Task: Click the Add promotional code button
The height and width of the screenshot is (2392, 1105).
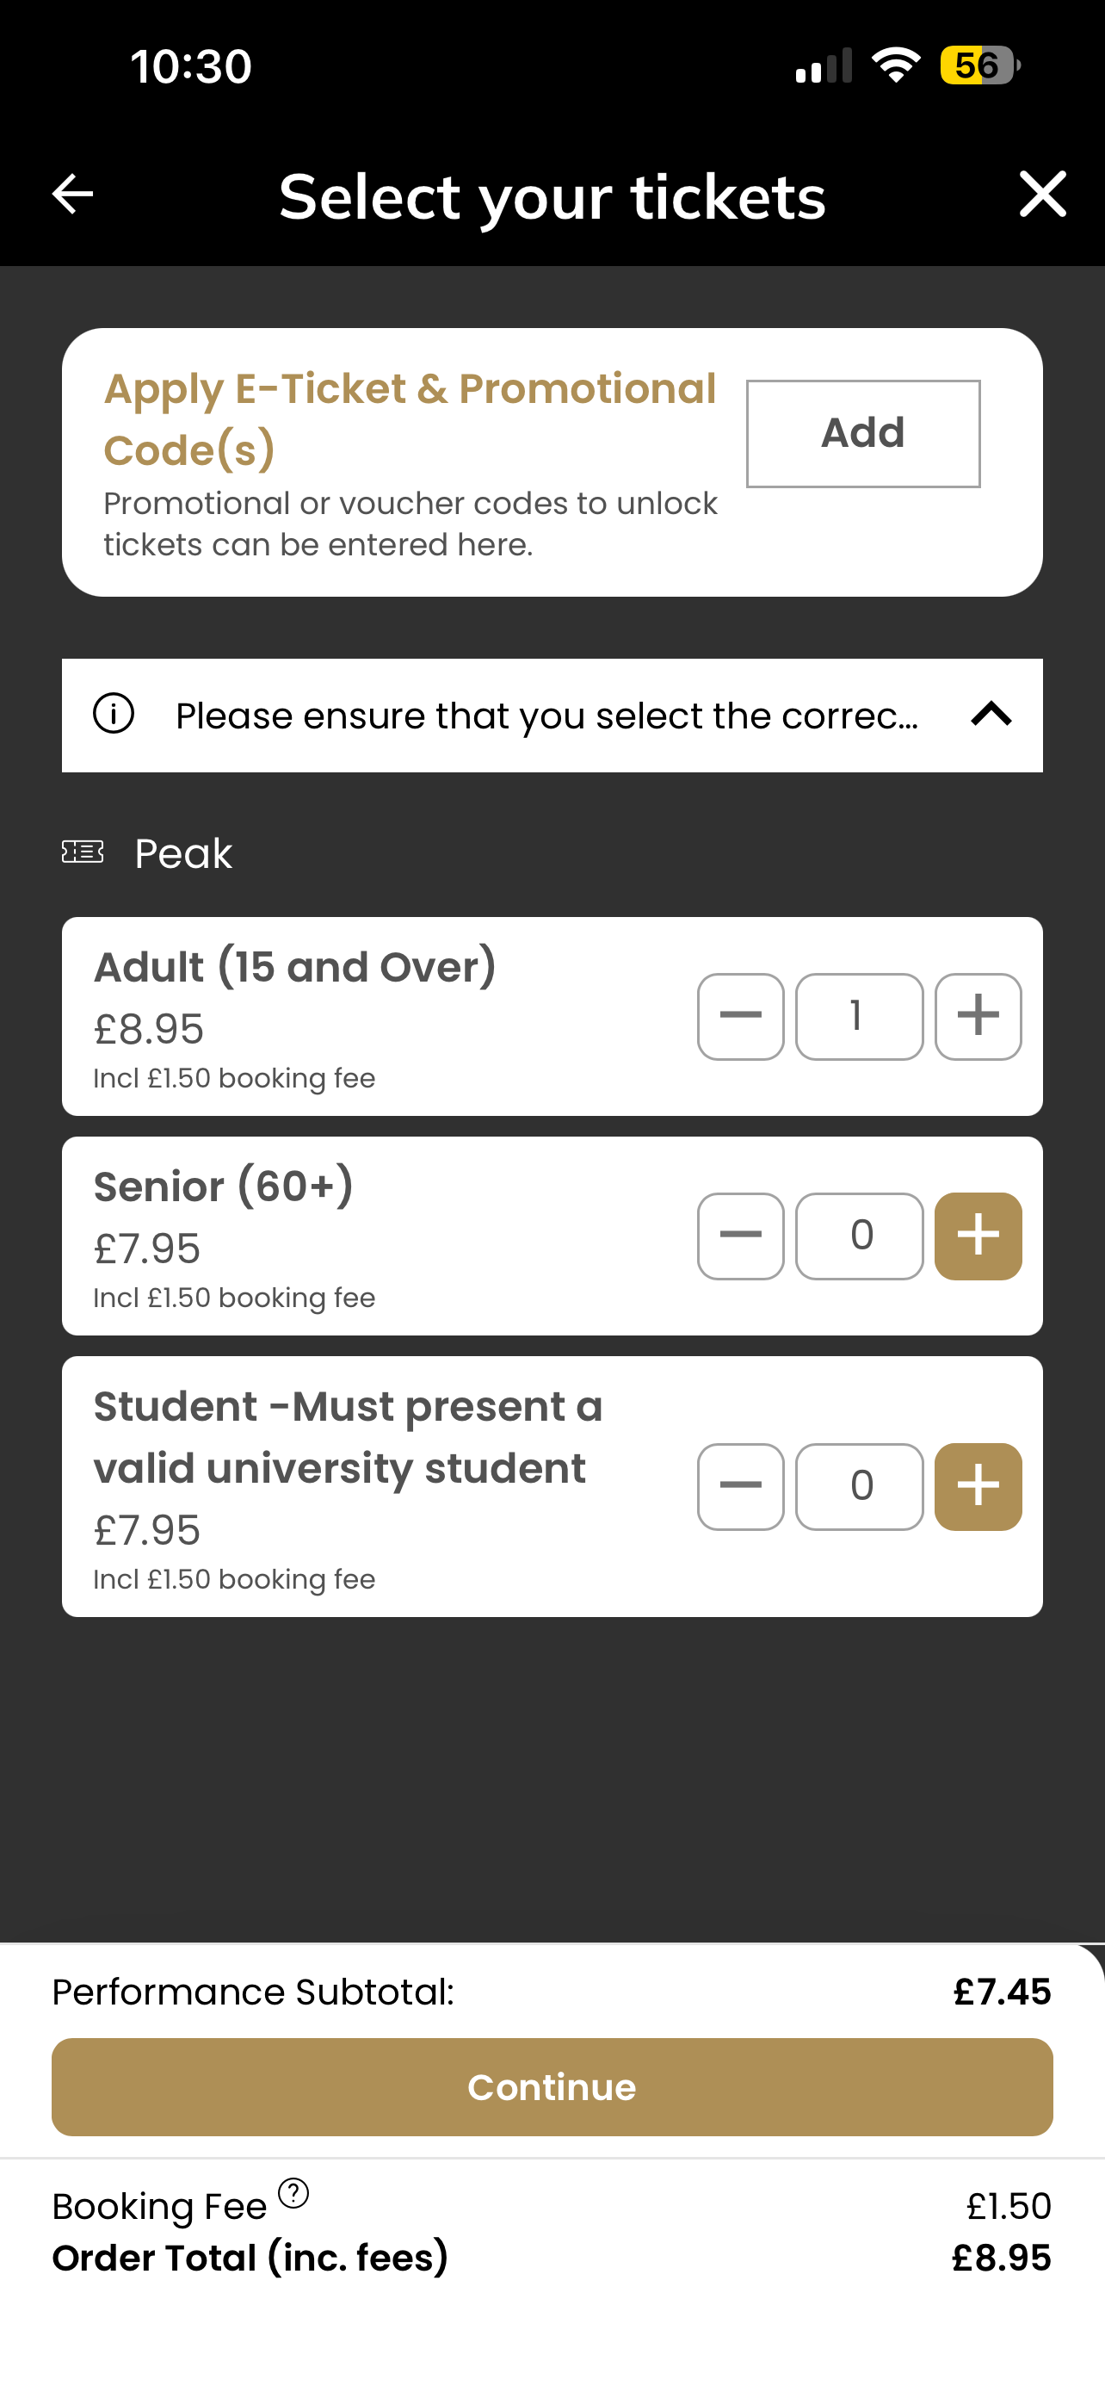Action: (863, 434)
